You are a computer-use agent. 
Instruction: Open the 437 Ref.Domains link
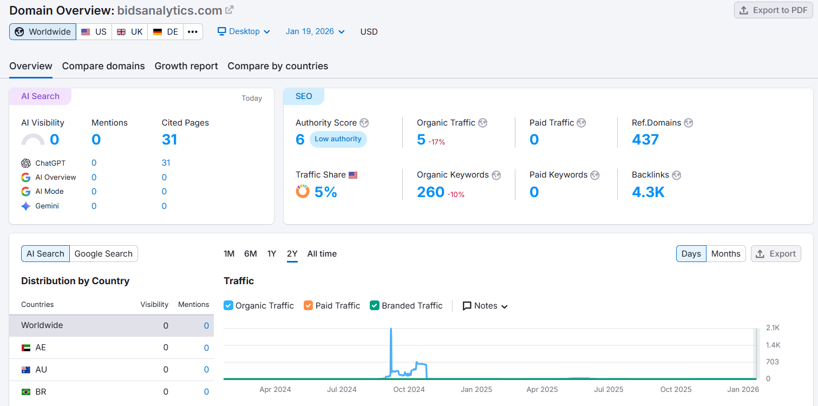(645, 140)
